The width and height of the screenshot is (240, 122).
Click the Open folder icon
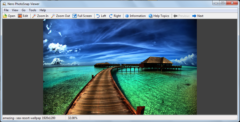pyautogui.click(x=5, y=16)
